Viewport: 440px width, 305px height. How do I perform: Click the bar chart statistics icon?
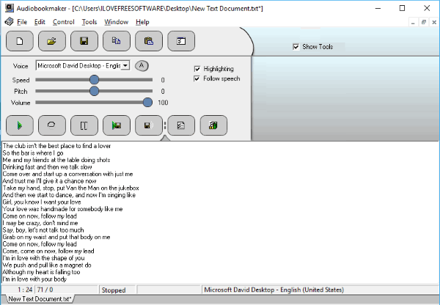click(213, 125)
